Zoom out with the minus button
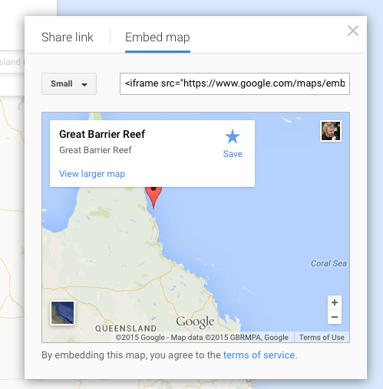This screenshot has height=389, width=383. [335, 317]
